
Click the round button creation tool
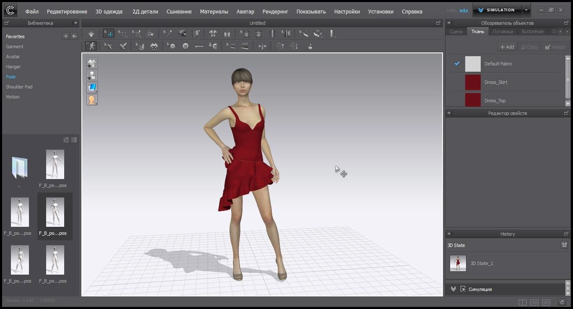pyautogui.click(x=185, y=46)
